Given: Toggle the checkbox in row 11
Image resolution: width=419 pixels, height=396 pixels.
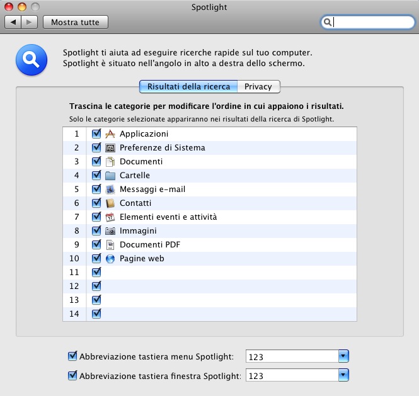Looking at the screenshot, I should click(x=96, y=272).
